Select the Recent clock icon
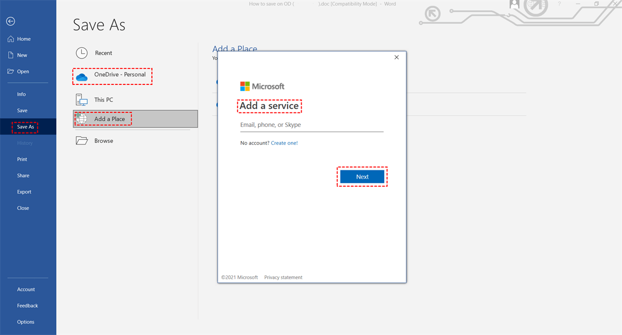The image size is (622, 335). [82, 53]
